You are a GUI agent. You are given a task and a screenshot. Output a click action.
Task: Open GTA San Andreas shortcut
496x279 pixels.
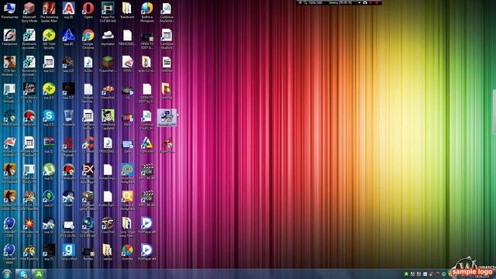click(9, 65)
